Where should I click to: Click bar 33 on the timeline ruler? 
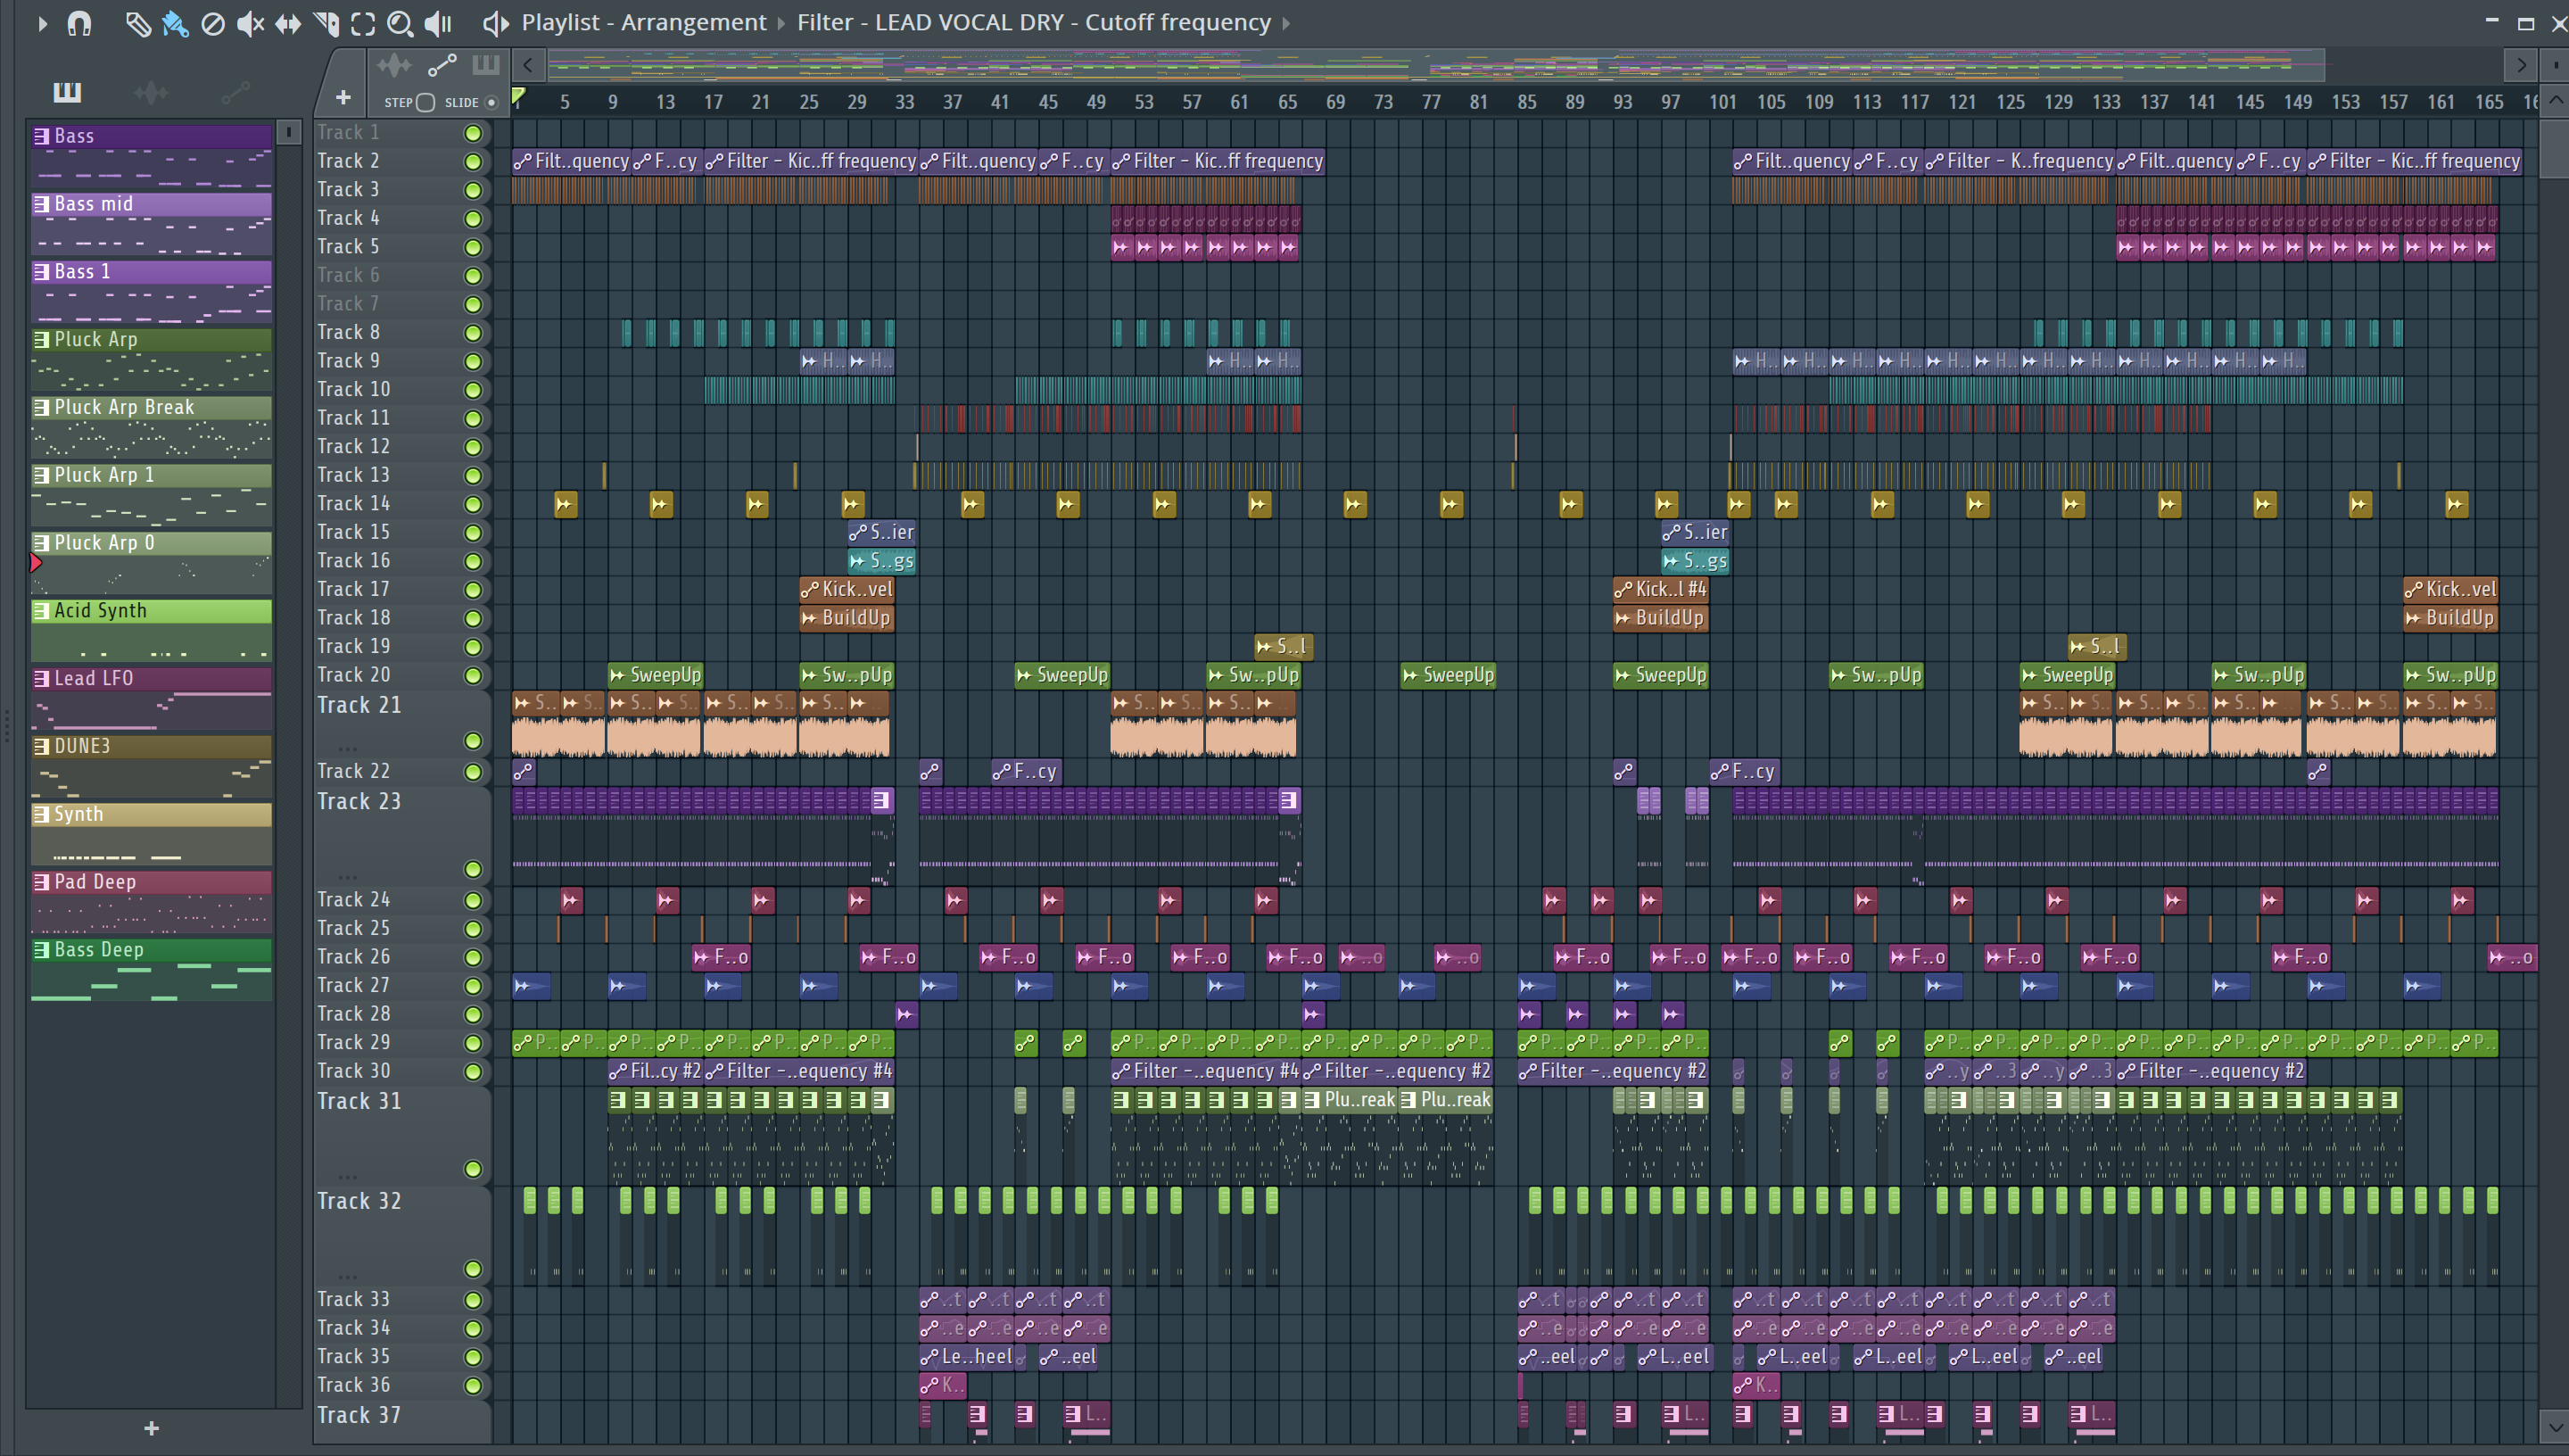905,102
